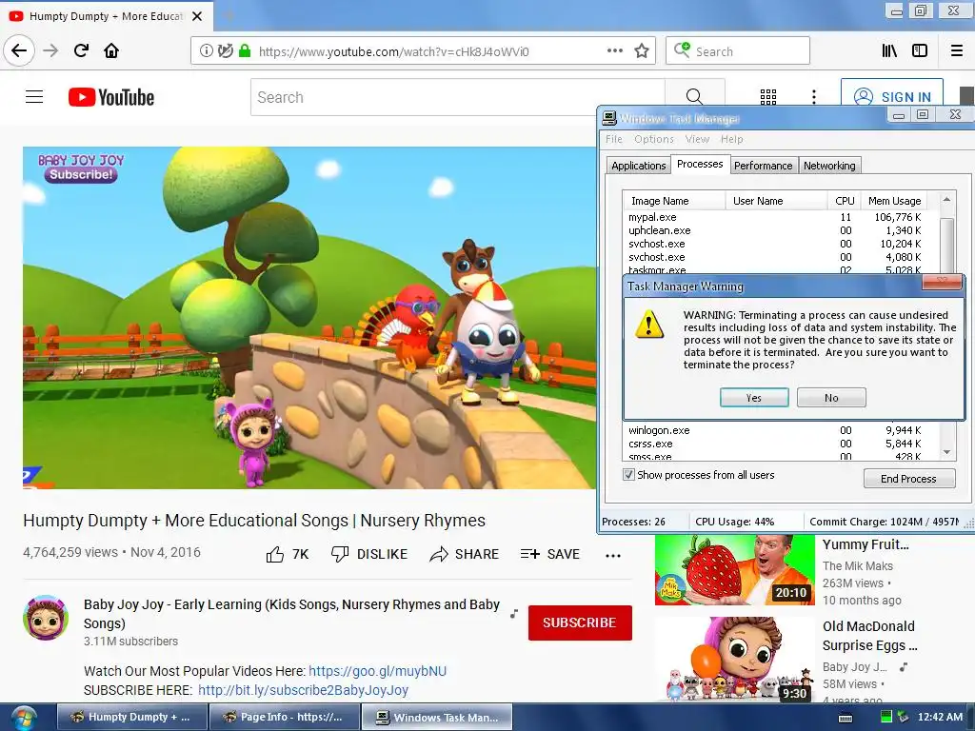975x731 pixels.
Task: Click the End Process button
Action: pyautogui.click(x=908, y=479)
